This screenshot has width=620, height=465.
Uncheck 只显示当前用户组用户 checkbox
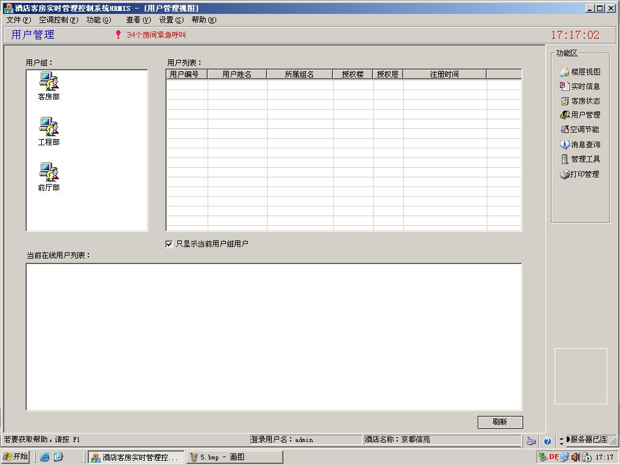coord(170,244)
